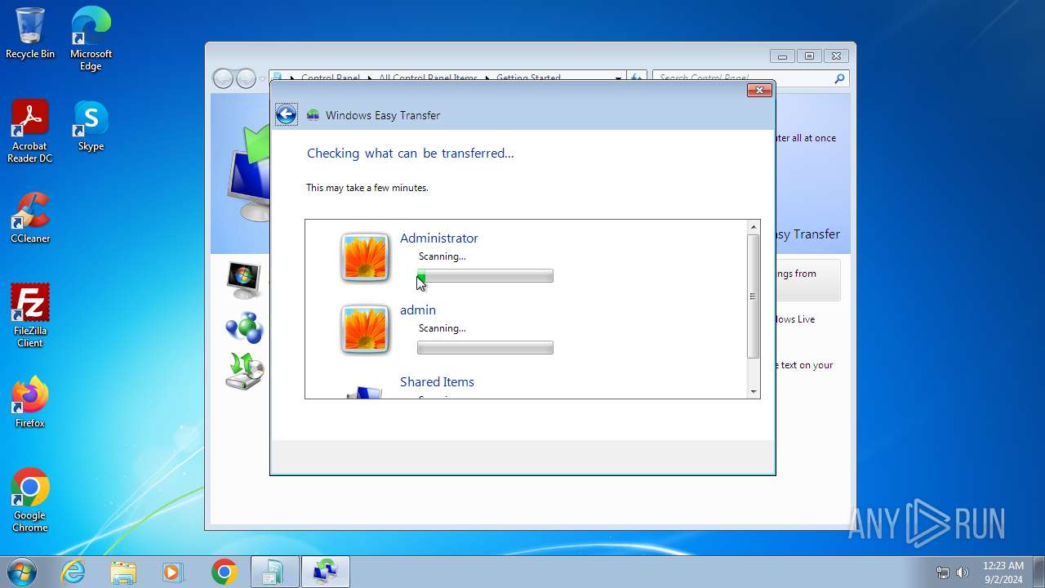1045x588 pixels.
Task: Open the Microsoft Edge desktop shortcut
Action: 91,38
